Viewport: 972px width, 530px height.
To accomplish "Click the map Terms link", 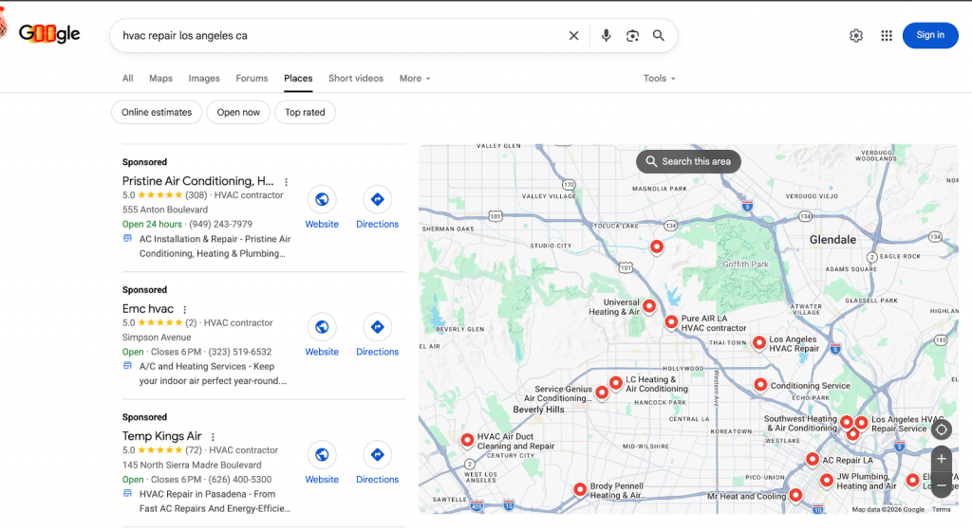I will [941, 509].
